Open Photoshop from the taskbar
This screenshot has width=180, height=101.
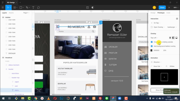[x=61, y=98]
